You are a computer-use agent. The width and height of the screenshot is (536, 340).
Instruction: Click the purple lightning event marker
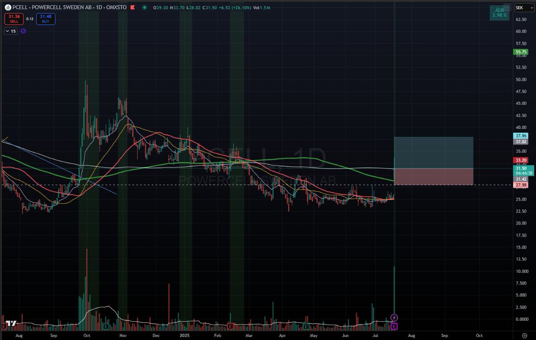point(394,318)
